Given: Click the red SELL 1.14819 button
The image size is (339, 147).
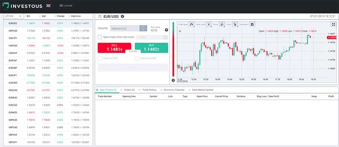Looking at the screenshot, I should click(115, 48).
